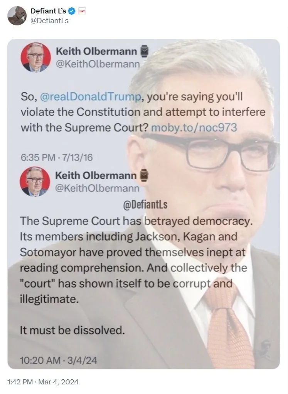Image resolution: width=288 pixels, height=394 pixels.
Task: Open the moby.to/noc973 link
Action: (x=194, y=128)
